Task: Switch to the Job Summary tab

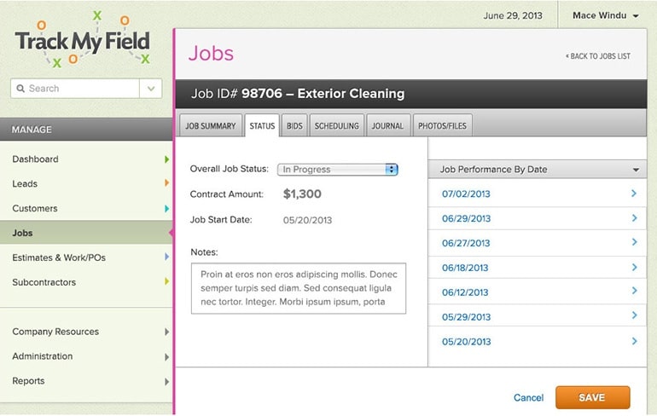Action: click(x=210, y=126)
